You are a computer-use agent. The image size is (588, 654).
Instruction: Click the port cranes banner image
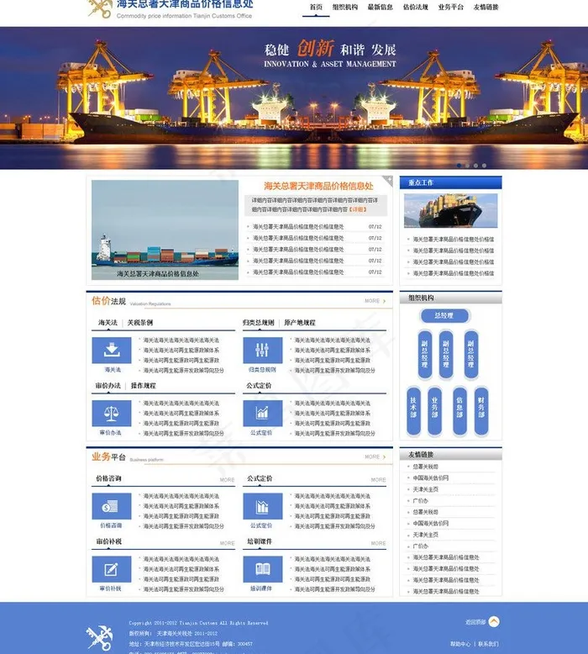pos(294,98)
